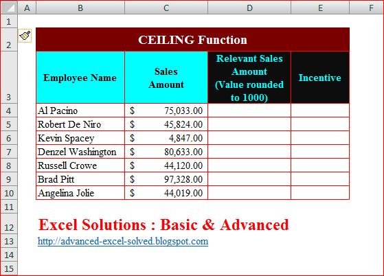Viewport: 384px width, 276px height.
Task: Select row 11 header
Action: [9, 206]
